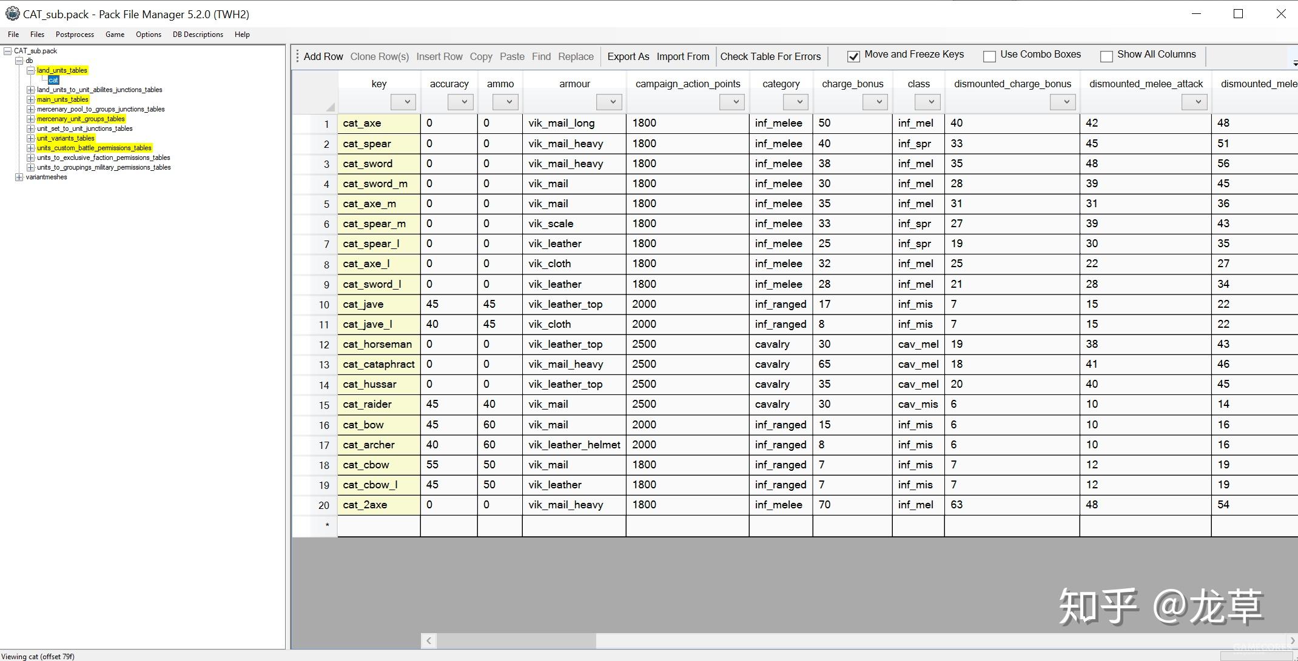1298x661 pixels.
Task: Enable Use Combo Boxes checkbox
Action: pyautogui.click(x=989, y=56)
